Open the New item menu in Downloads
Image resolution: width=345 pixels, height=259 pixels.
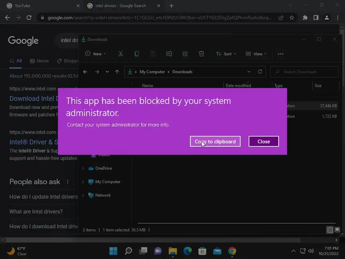click(x=95, y=54)
